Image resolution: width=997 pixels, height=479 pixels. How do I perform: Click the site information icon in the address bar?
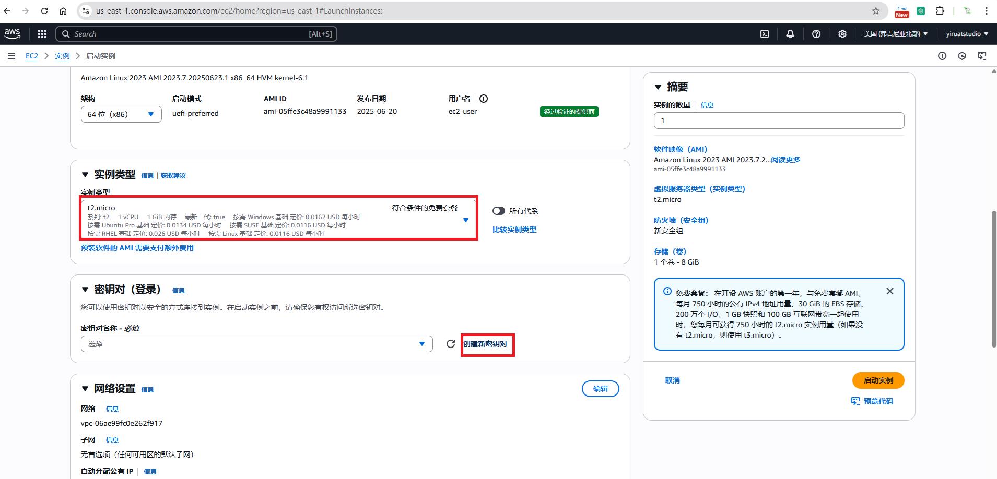pos(86,10)
